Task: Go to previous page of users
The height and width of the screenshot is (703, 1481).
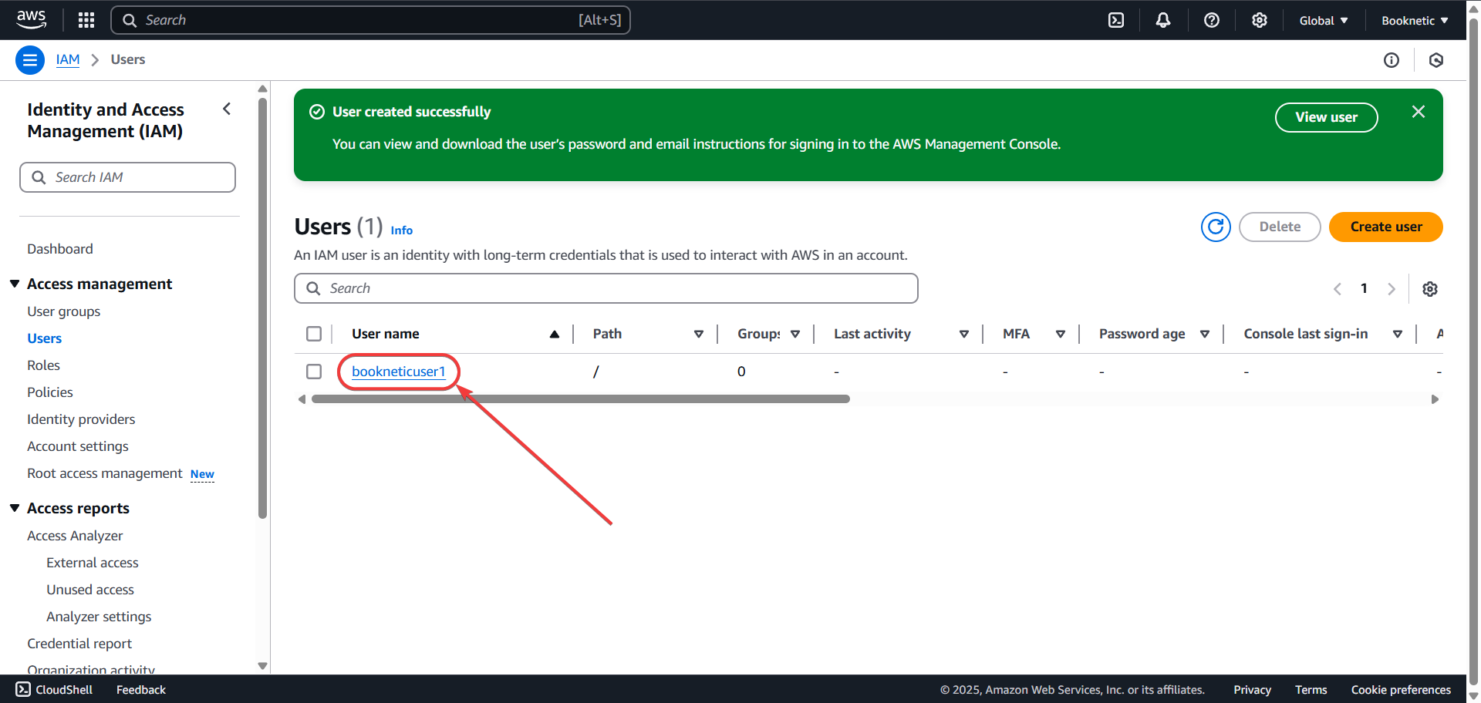Action: [1338, 289]
